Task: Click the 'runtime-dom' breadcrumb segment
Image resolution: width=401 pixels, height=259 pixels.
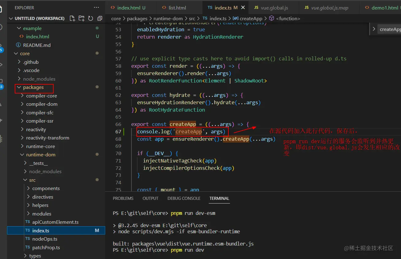Action: tap(168, 19)
